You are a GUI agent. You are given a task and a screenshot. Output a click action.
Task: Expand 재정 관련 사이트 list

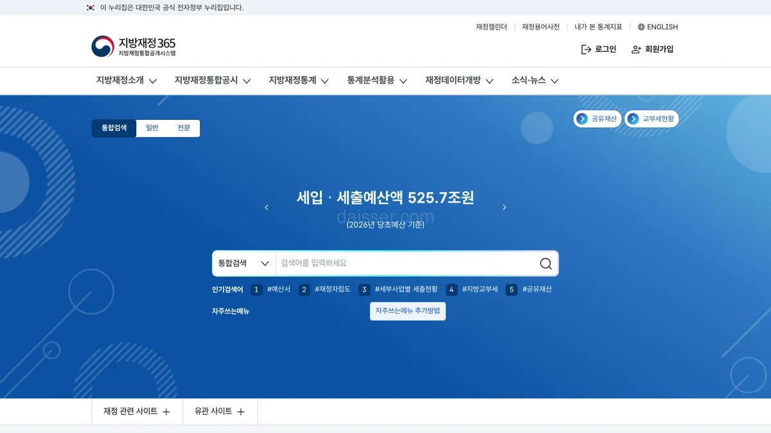137,412
